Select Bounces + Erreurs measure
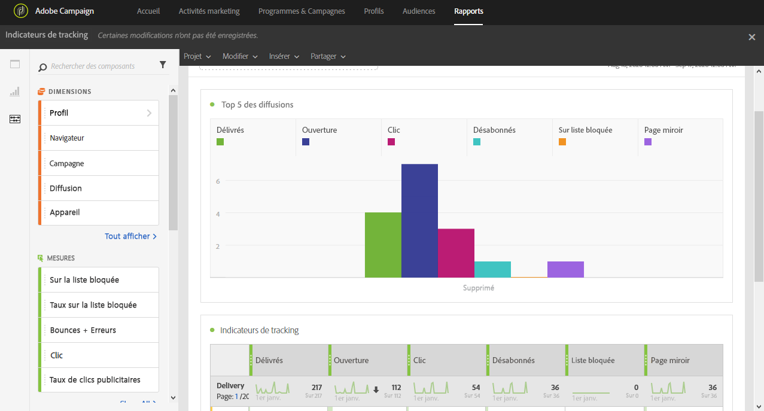764x411 pixels. click(99, 330)
